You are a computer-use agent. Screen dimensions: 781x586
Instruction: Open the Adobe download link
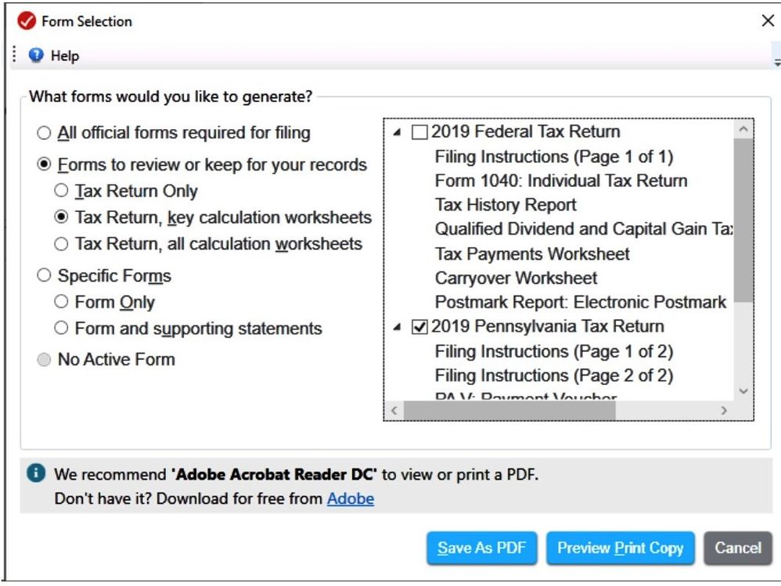tap(350, 498)
